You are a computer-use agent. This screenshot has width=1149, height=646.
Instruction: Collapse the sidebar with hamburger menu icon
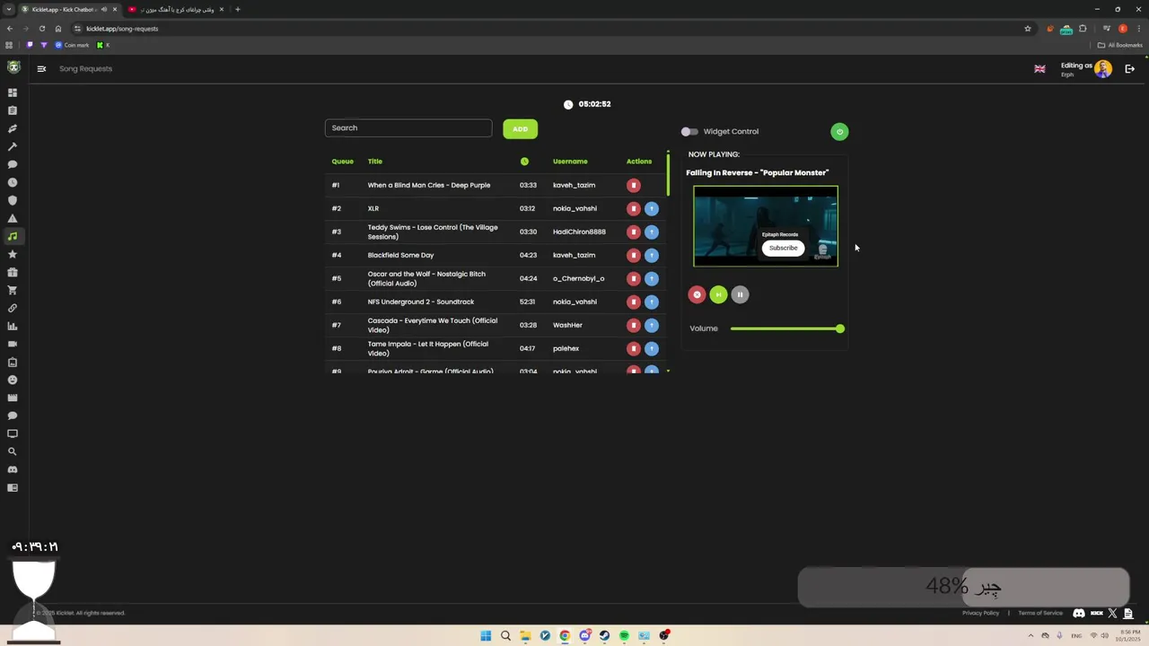click(41, 68)
